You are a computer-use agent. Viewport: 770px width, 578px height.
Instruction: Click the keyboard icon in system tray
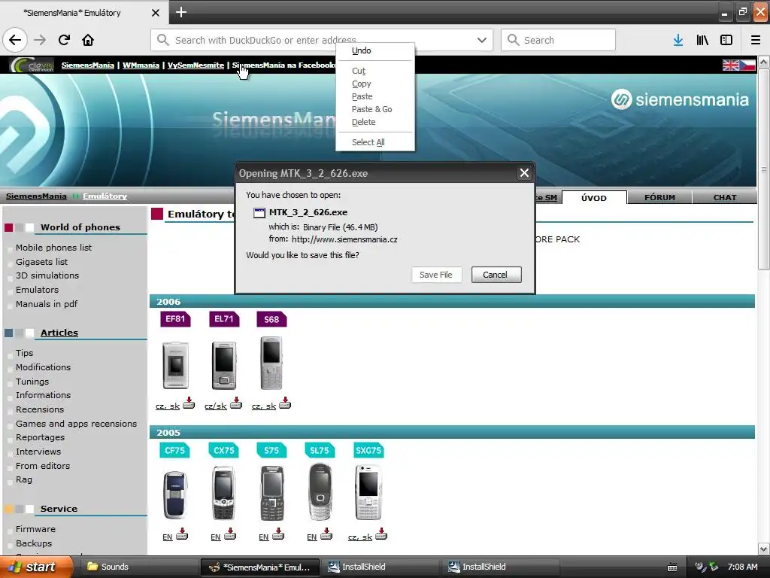point(672,567)
